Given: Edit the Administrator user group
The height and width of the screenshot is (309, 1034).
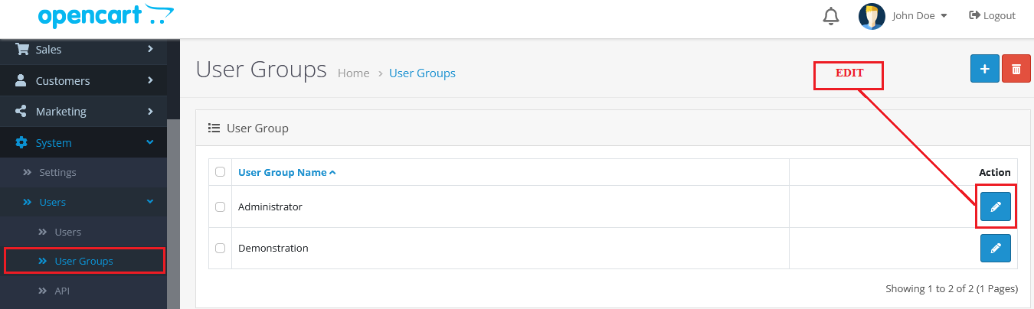Looking at the screenshot, I should 995,207.
